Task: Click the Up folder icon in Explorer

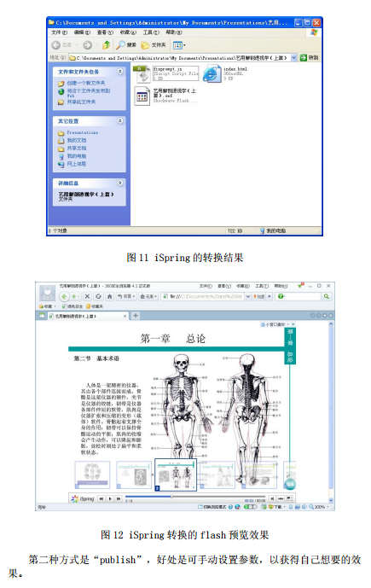Action: pos(107,45)
